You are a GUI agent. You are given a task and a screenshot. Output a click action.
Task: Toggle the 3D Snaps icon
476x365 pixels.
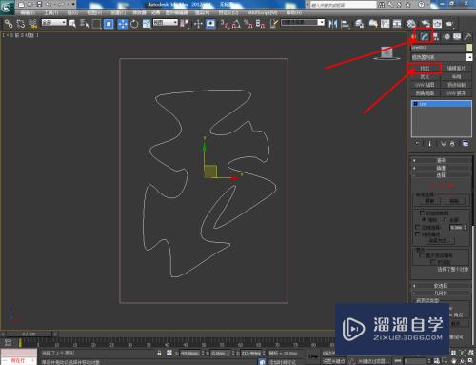click(x=225, y=24)
